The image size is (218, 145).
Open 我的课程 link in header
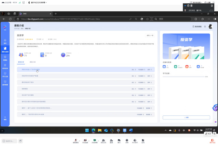click(x=197, y=26)
